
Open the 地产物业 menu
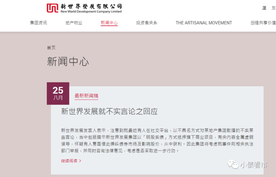pyautogui.click(x=74, y=23)
